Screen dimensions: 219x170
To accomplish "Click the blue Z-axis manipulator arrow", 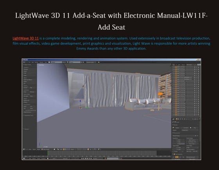I will [80, 101].
